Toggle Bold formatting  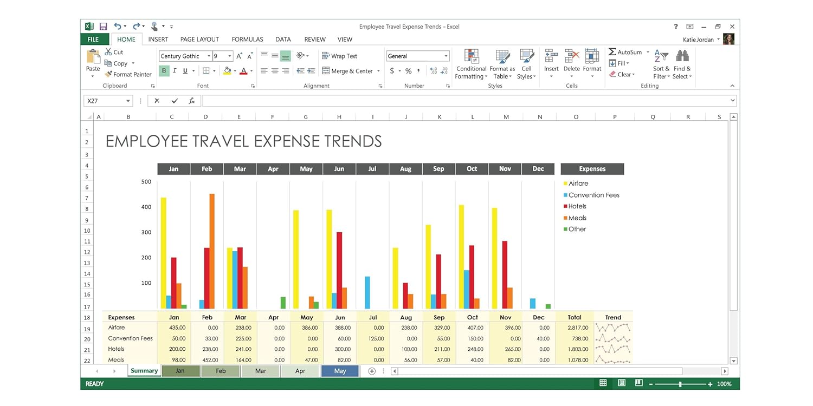click(164, 71)
